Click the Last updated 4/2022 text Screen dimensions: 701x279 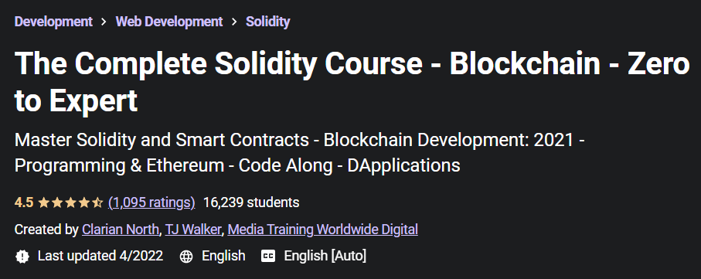(x=100, y=256)
